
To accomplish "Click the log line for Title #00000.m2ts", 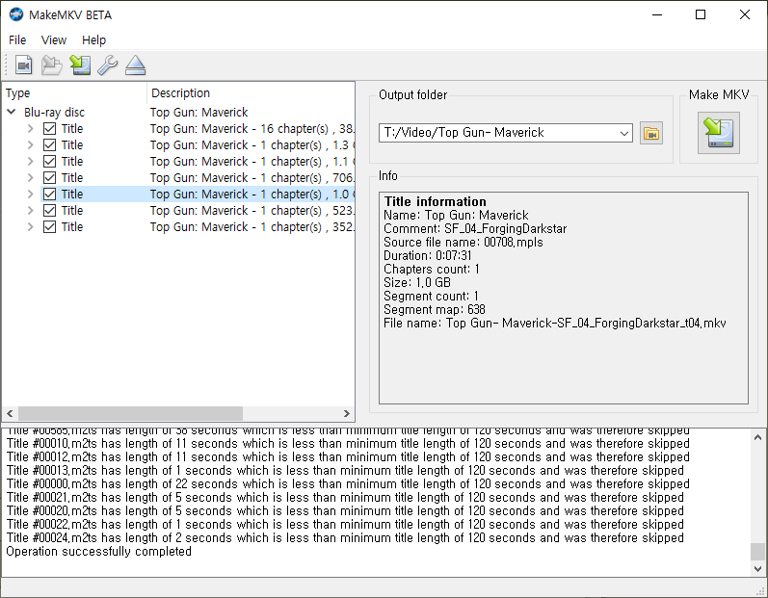I will 348,484.
